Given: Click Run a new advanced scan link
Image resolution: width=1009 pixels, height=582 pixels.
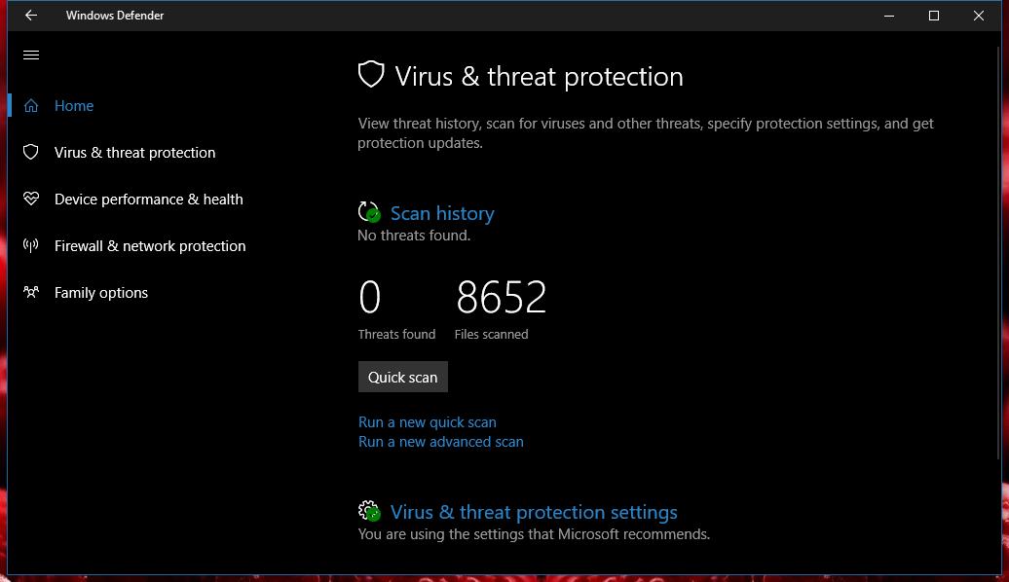Looking at the screenshot, I should coord(441,442).
